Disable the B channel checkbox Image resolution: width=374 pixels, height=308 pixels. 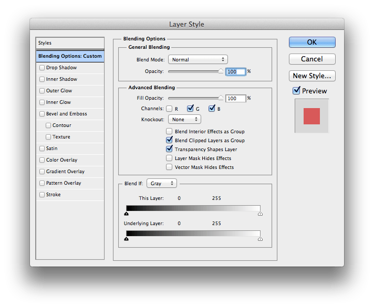(x=212, y=109)
